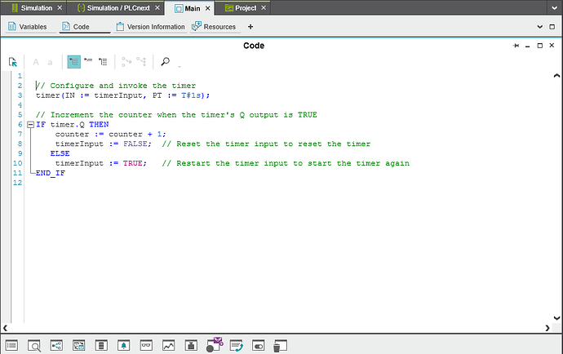The height and width of the screenshot is (354, 563).
Task: Close the Simulation / PLCnext tab
Action: tap(157, 7)
